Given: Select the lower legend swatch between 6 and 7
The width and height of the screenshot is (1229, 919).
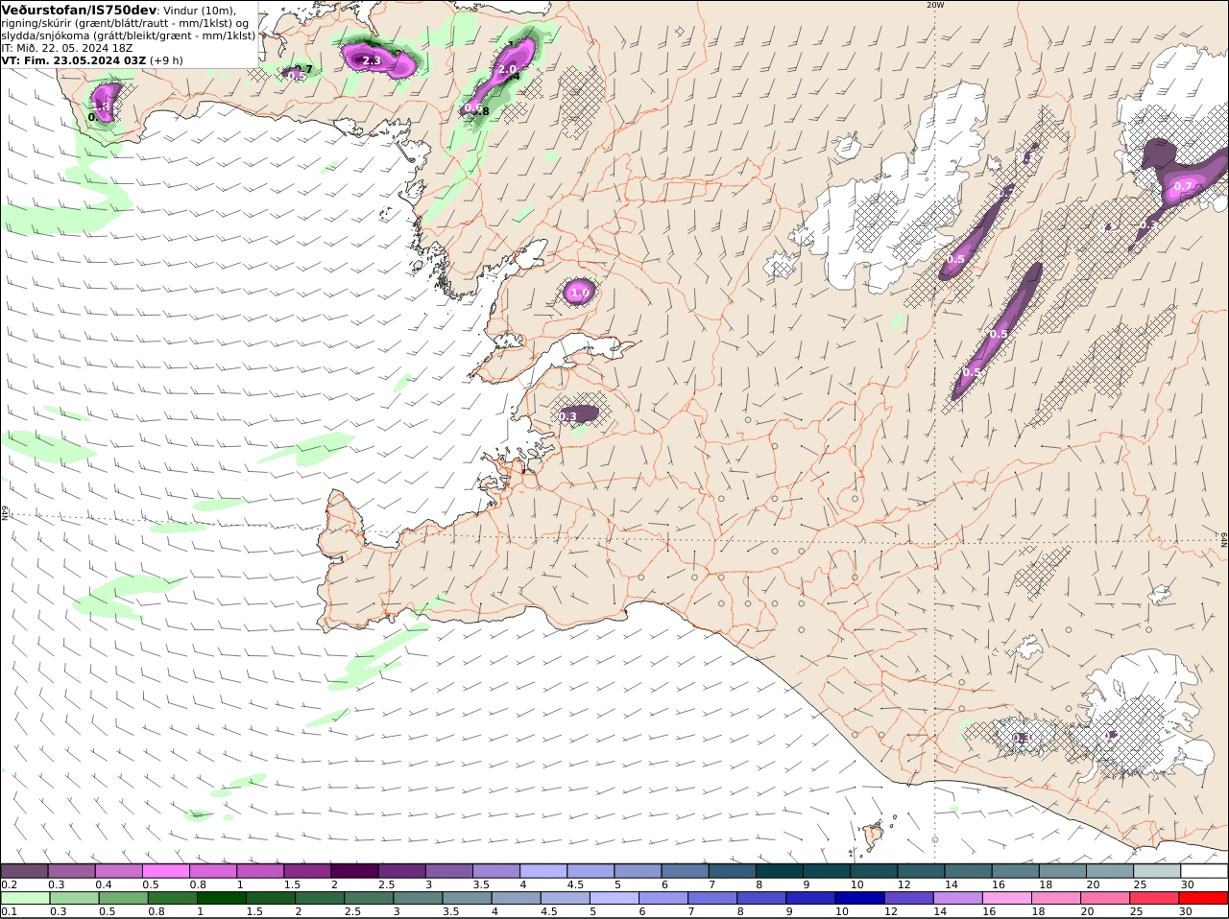Looking at the screenshot, I should pyautogui.click(x=663, y=899).
